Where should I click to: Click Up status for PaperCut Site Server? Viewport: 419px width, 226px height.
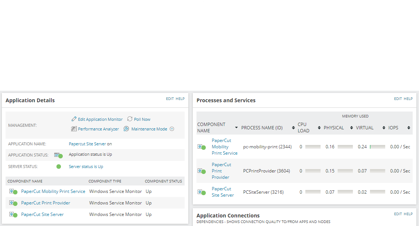[x=149, y=214]
